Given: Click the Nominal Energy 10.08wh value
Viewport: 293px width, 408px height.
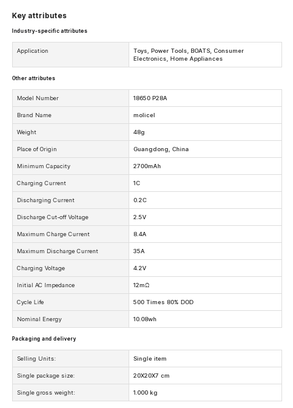Looking at the screenshot, I should pyautogui.click(x=145, y=319).
